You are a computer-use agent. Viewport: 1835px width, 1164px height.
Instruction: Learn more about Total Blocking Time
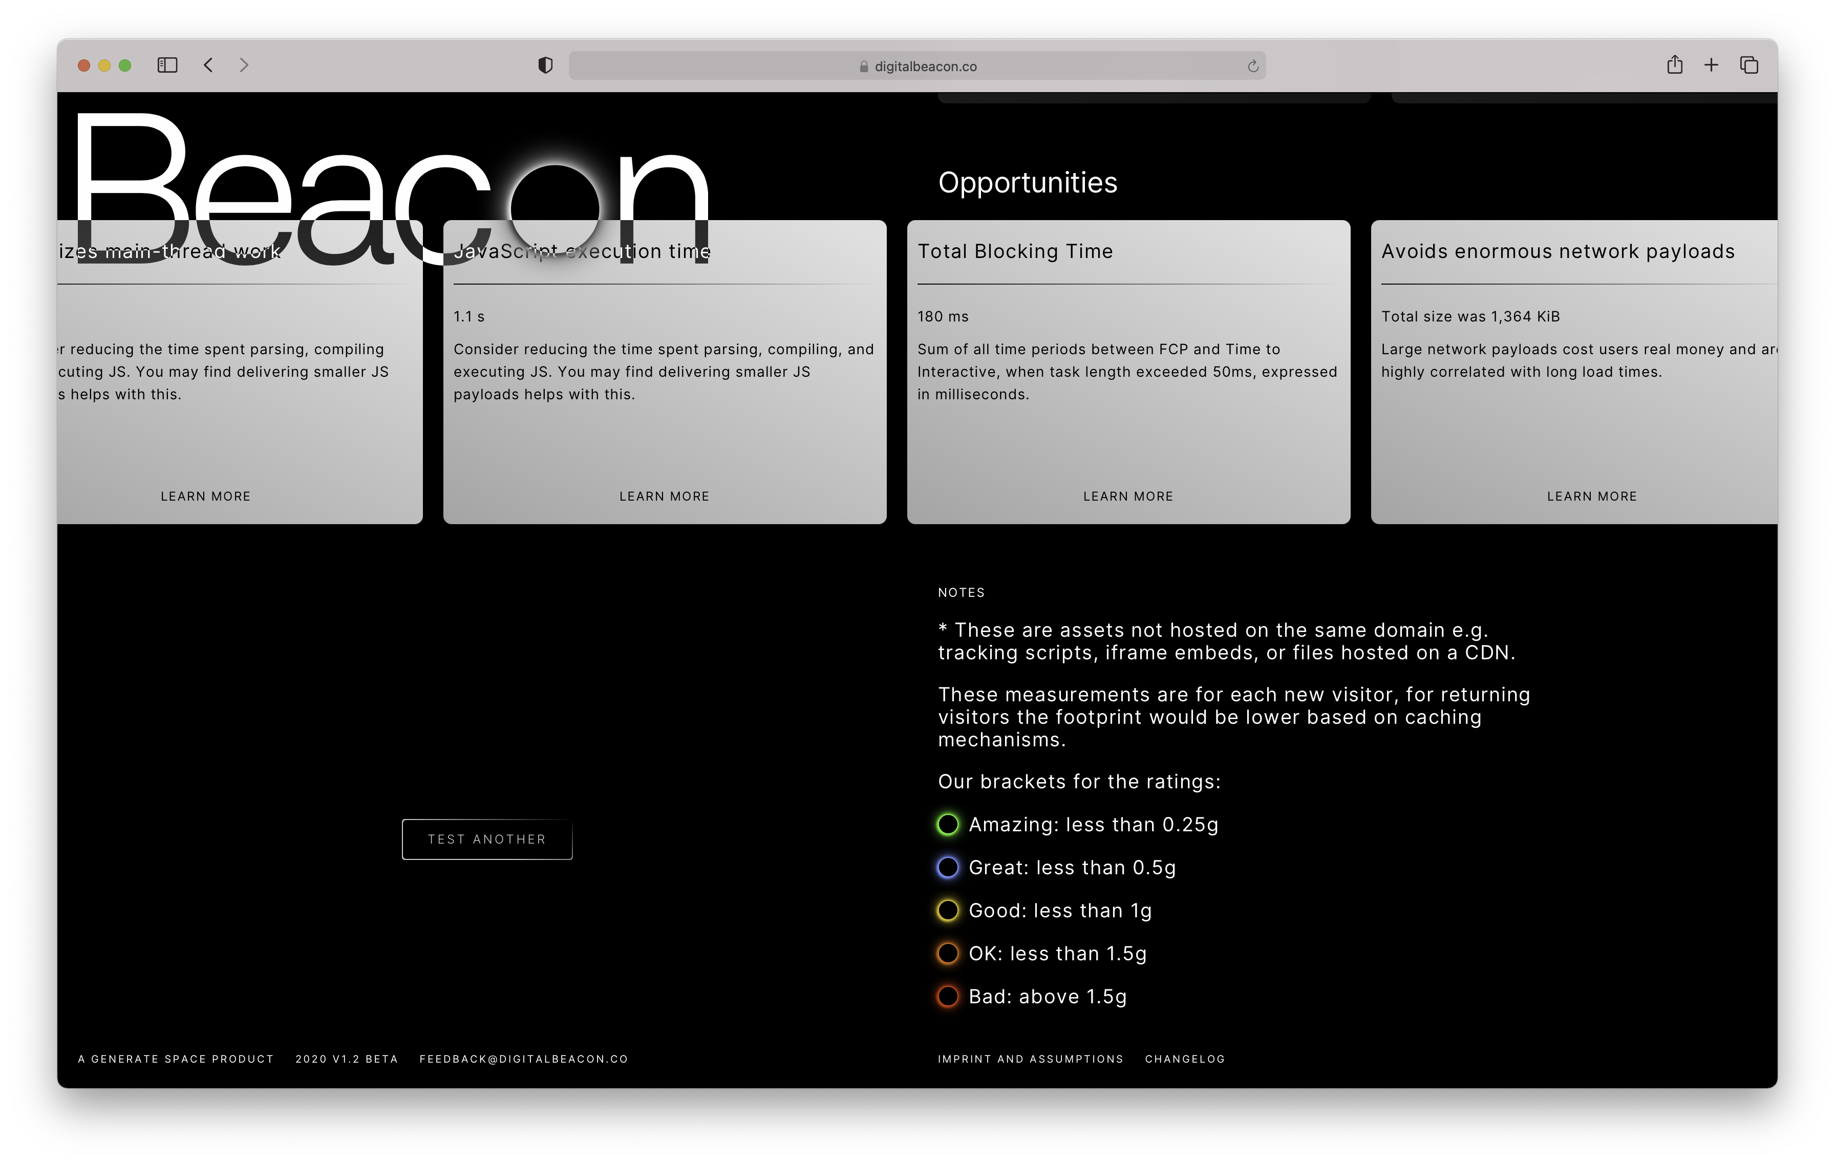(1128, 497)
